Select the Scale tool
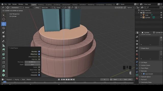This screenshot has width=163, height=91. click(4, 32)
